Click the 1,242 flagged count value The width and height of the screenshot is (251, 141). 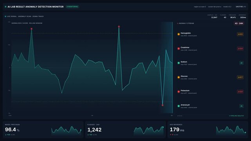click(x=94, y=130)
